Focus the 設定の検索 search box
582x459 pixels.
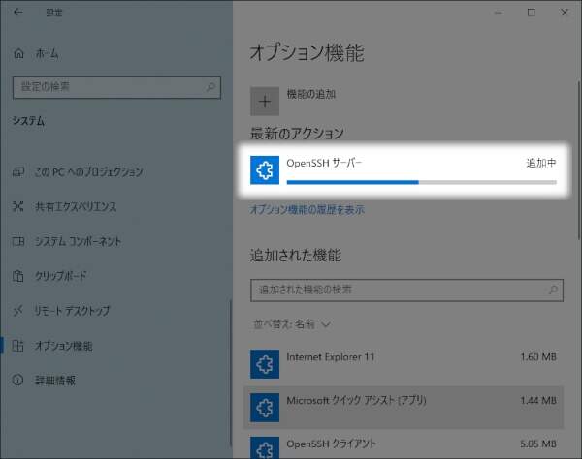(x=116, y=87)
